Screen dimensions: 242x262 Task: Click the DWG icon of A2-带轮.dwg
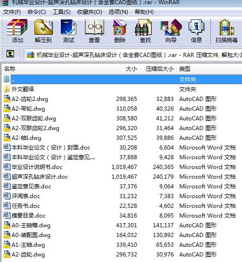(7, 108)
